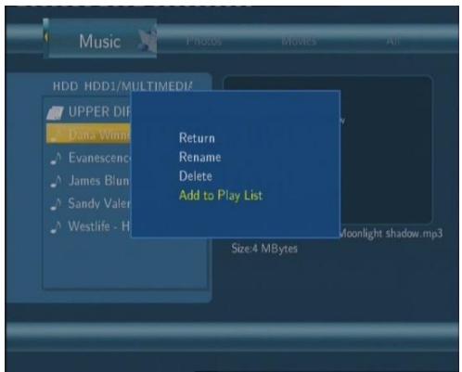Switch to the All tab
Image resolution: width=462 pixels, height=372 pixels.
tap(392, 41)
